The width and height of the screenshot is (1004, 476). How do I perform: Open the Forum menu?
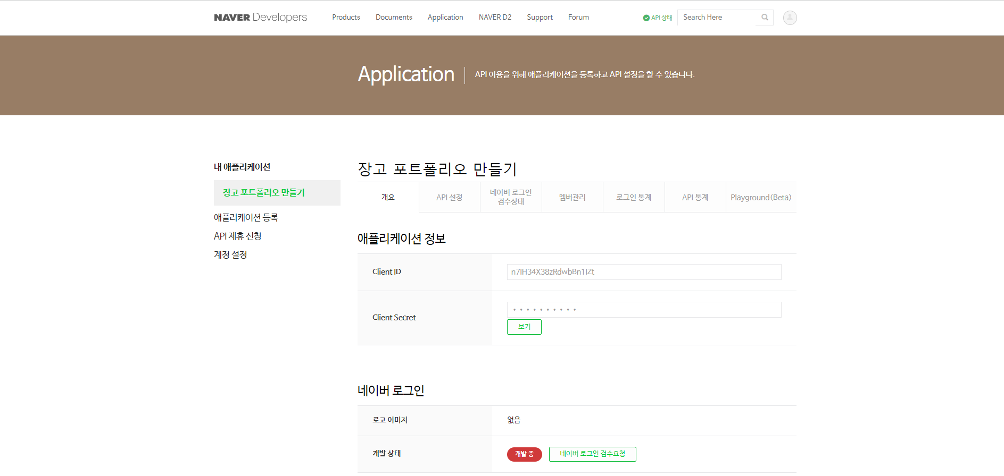(x=578, y=17)
